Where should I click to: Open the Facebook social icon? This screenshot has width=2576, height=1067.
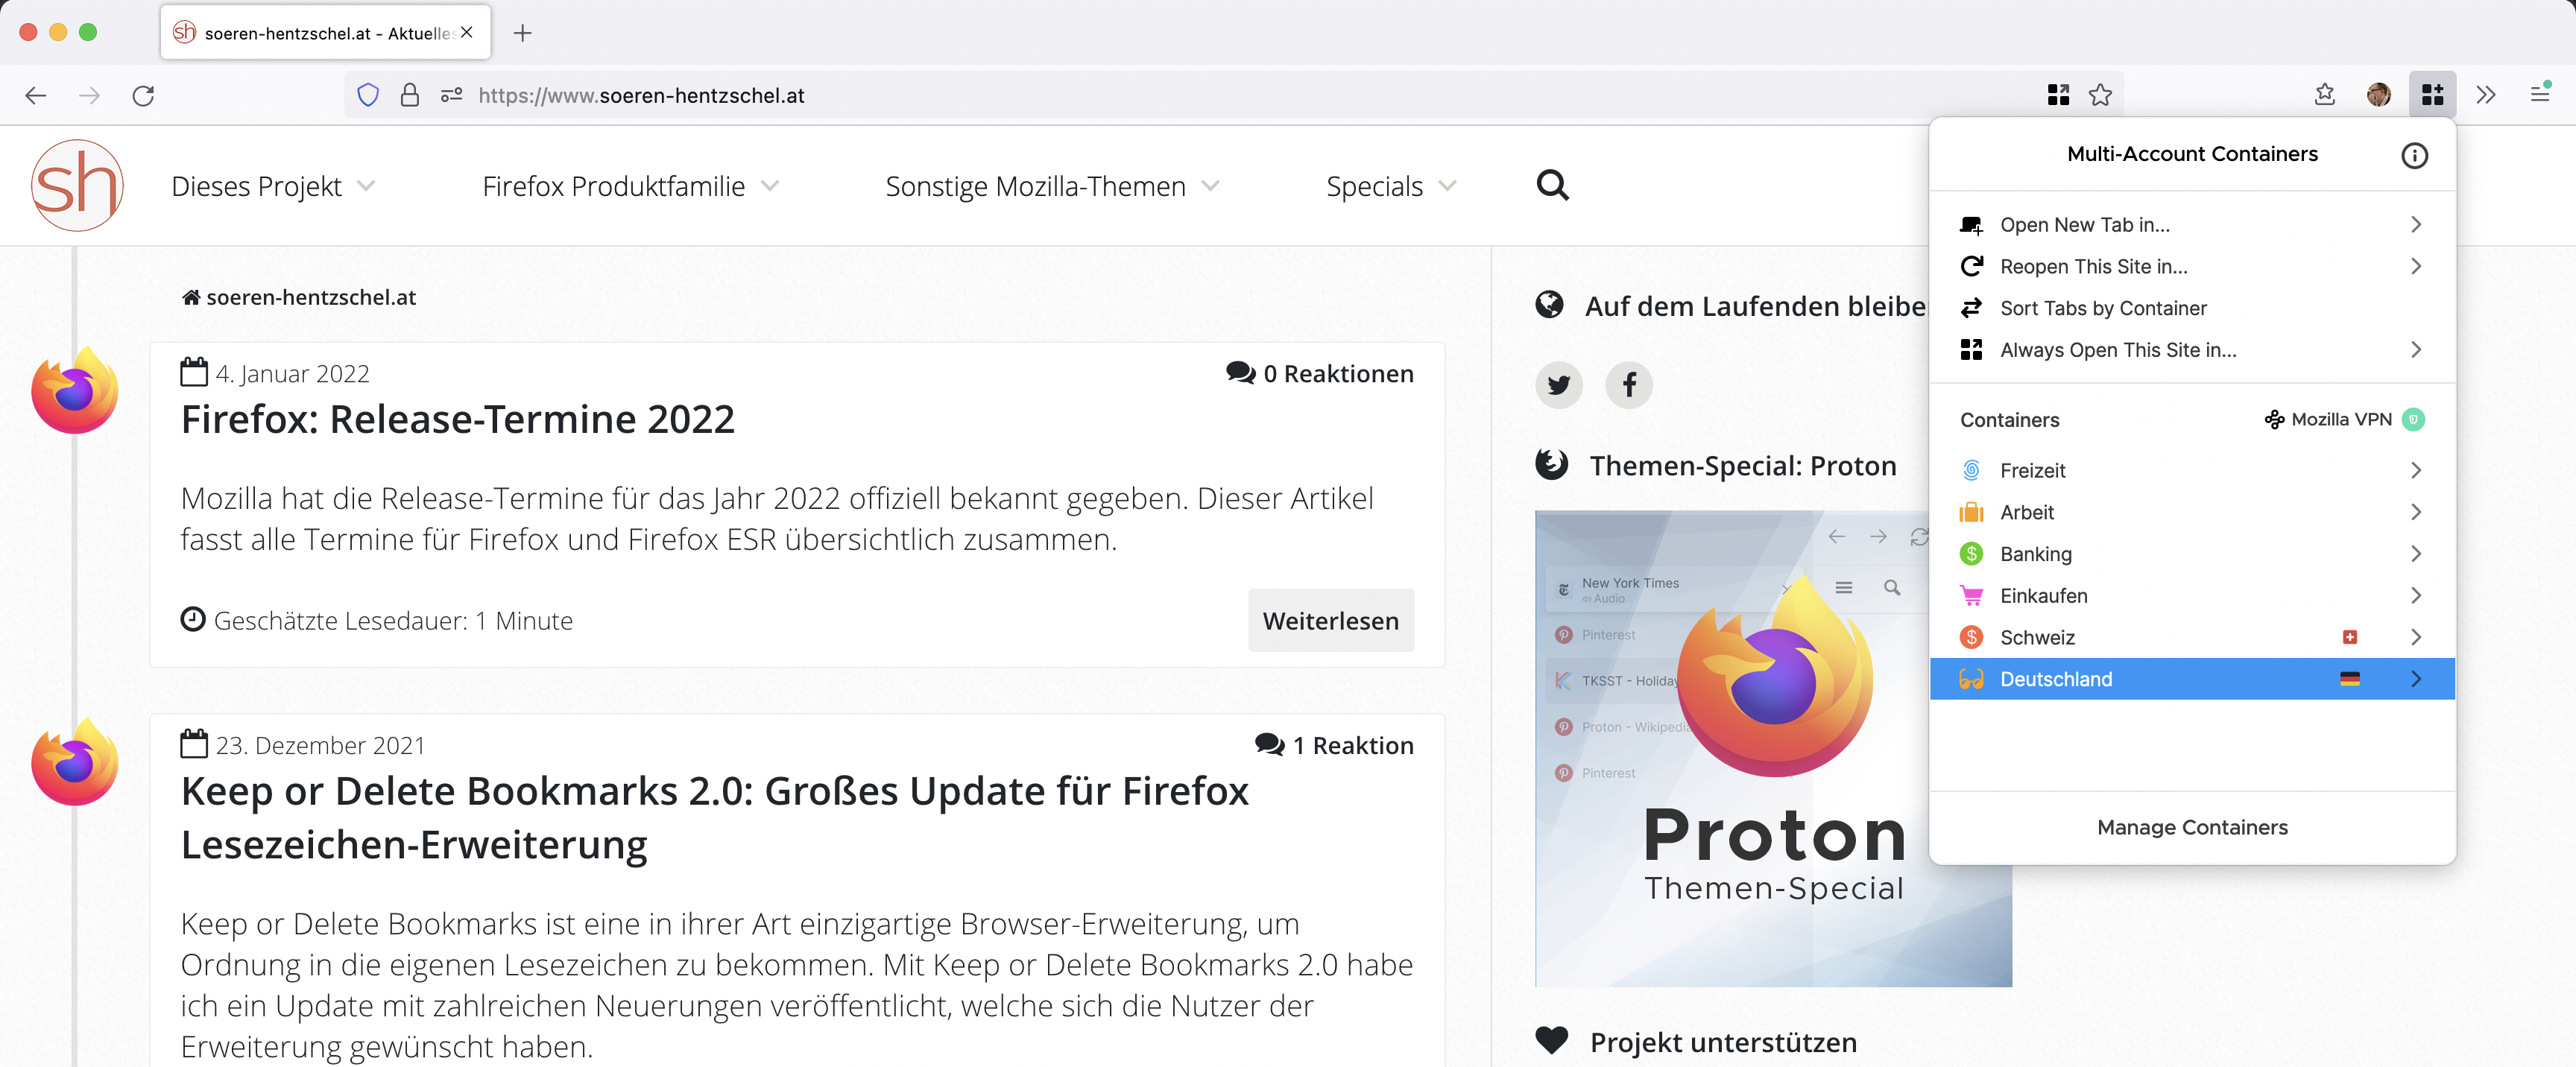click(x=1629, y=385)
